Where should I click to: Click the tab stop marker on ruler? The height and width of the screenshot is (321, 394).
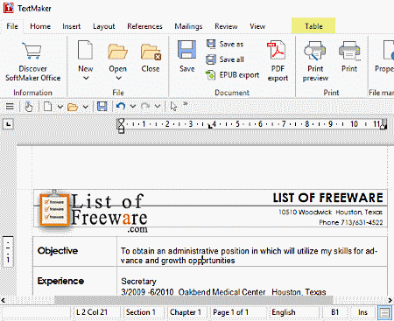210,126
